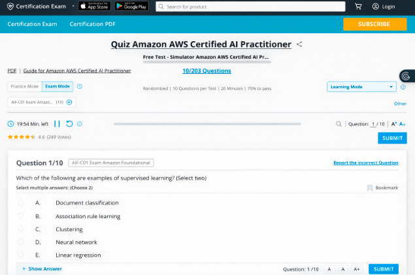Click the Login user icon

pos(376,7)
